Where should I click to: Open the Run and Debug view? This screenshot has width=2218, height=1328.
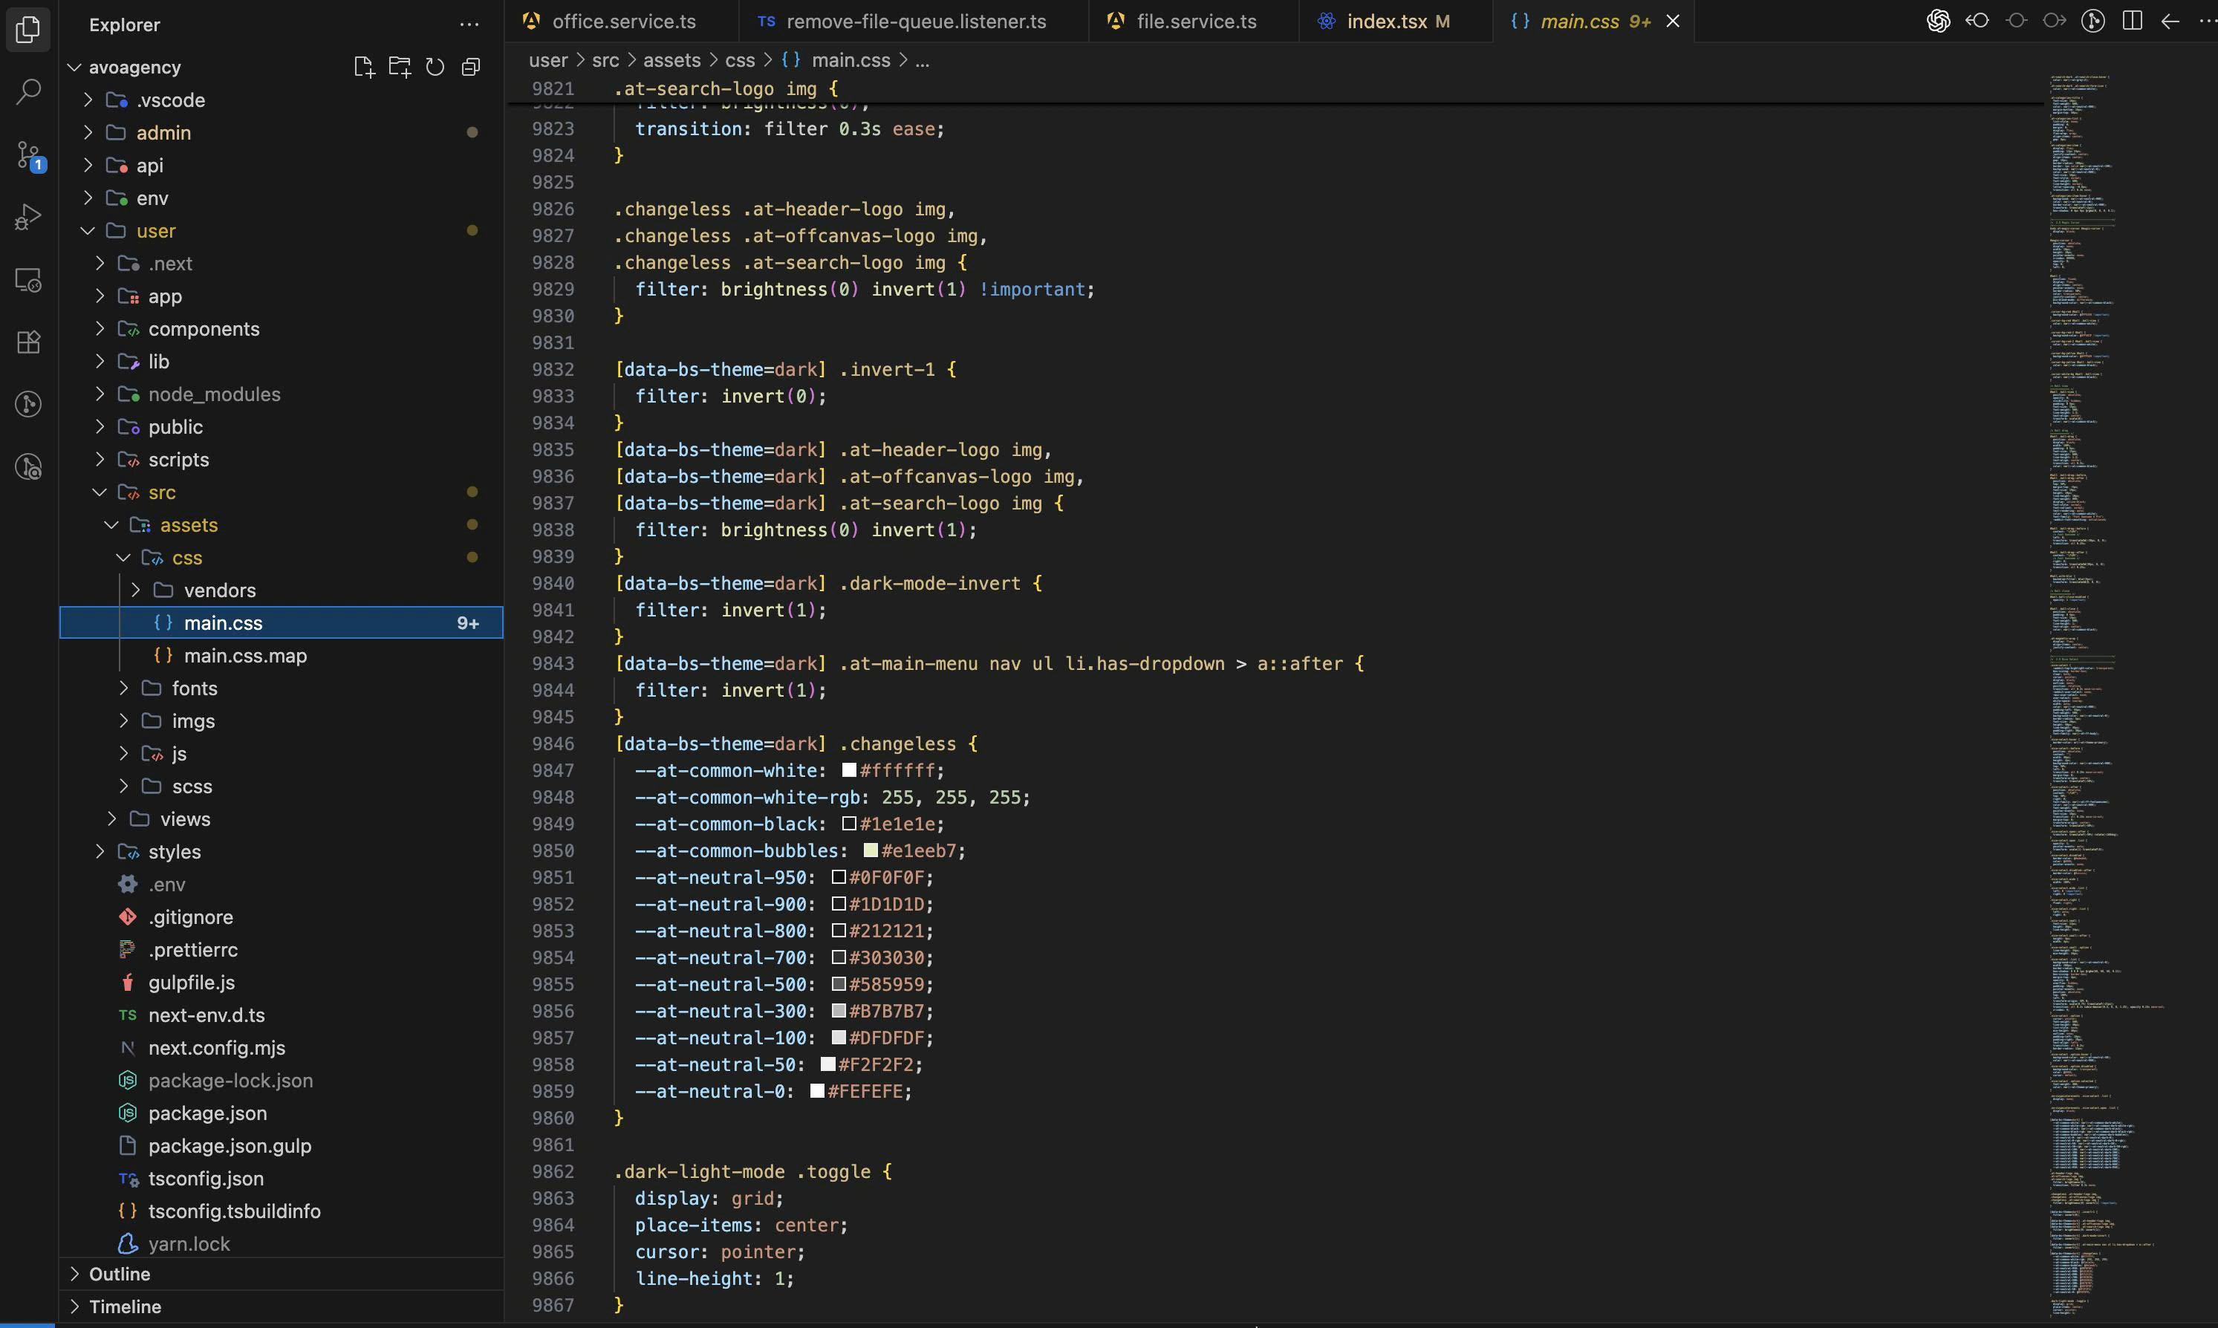click(29, 218)
